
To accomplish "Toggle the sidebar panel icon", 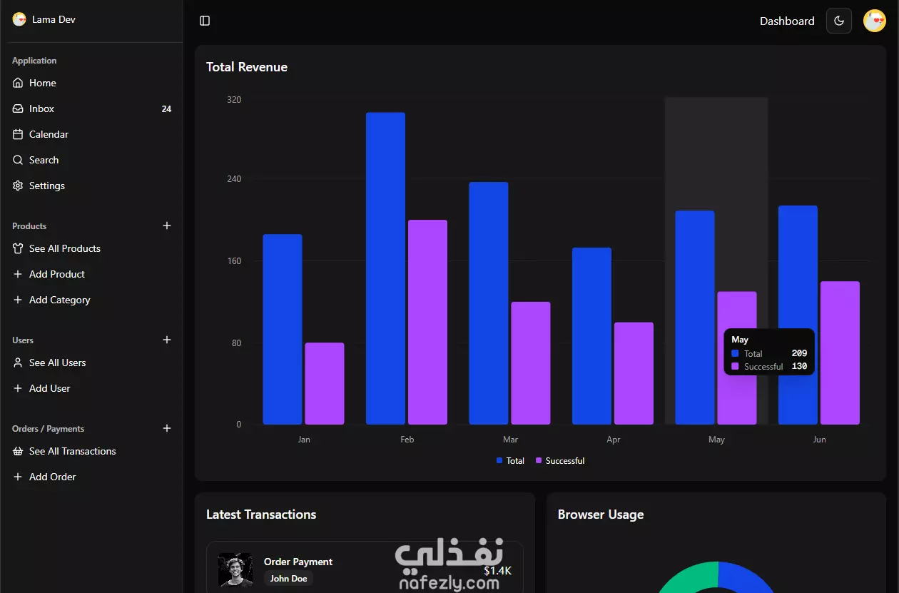I will point(205,21).
